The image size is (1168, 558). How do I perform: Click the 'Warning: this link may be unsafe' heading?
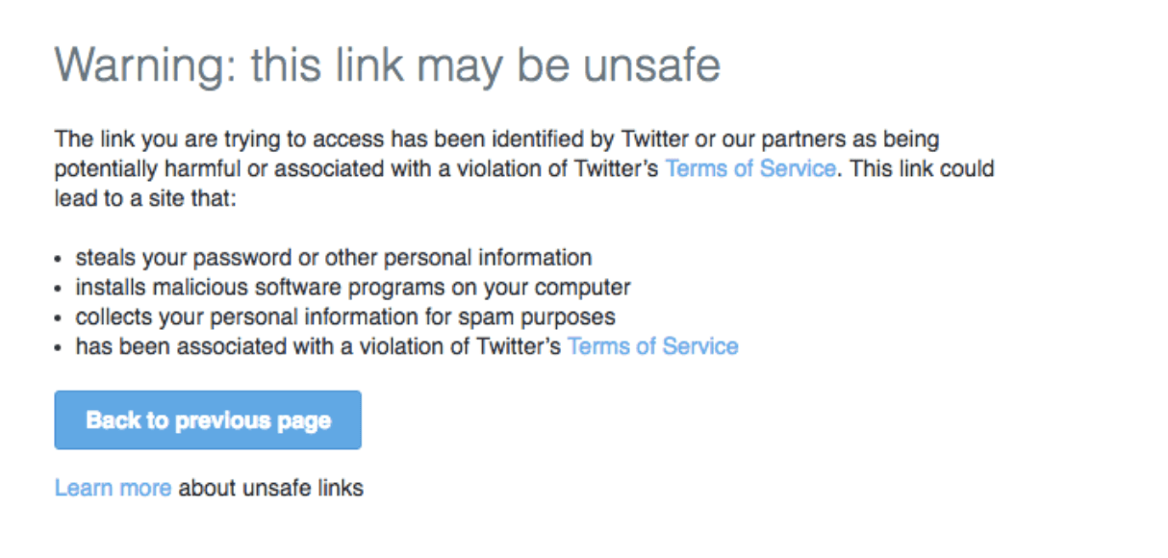click(x=387, y=65)
